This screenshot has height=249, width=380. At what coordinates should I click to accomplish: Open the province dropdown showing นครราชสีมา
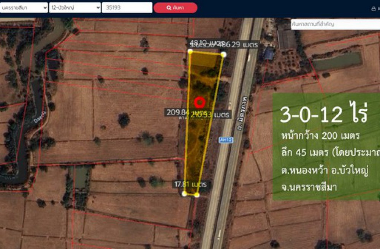24,8
